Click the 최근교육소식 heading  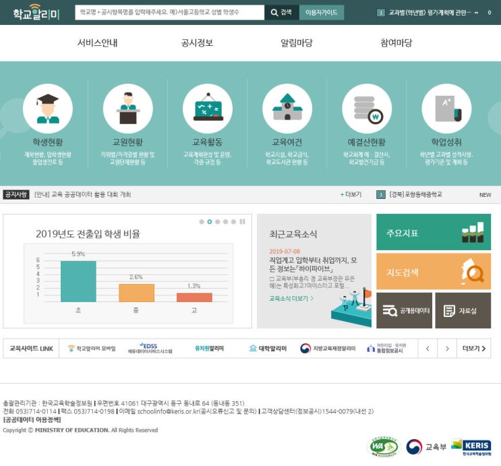(293, 234)
